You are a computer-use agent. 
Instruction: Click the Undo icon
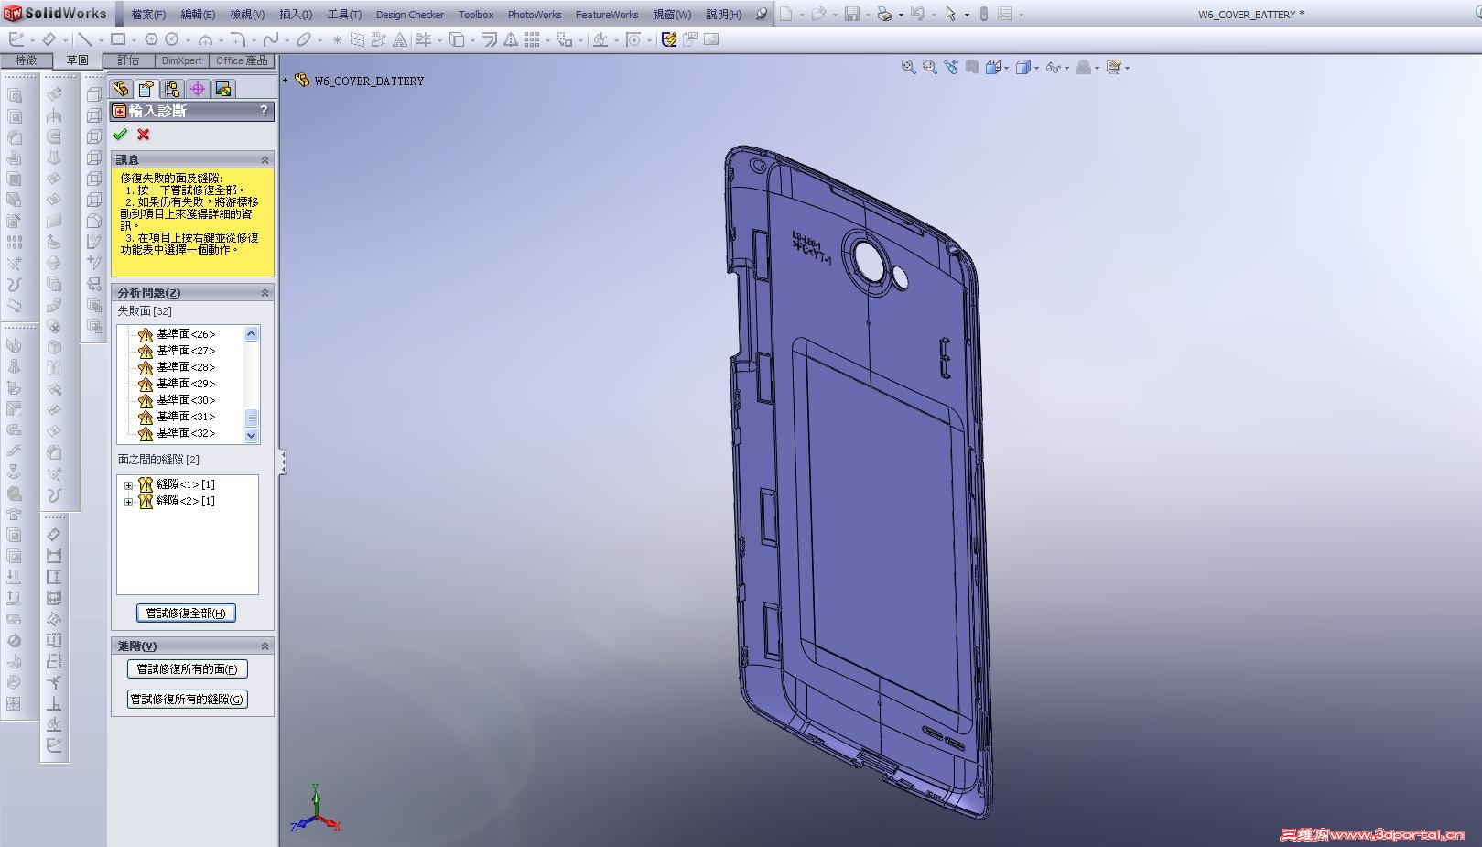tap(917, 14)
